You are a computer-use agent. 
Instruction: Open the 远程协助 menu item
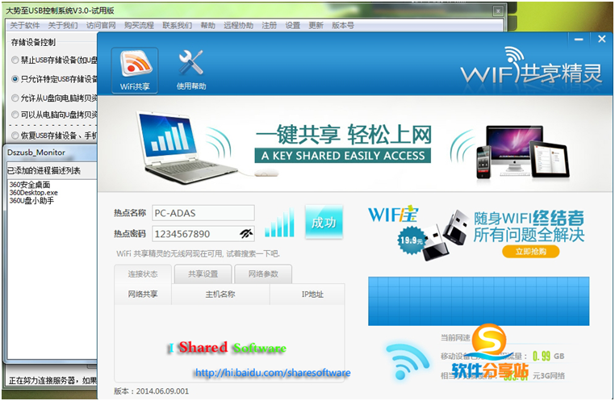[239, 26]
